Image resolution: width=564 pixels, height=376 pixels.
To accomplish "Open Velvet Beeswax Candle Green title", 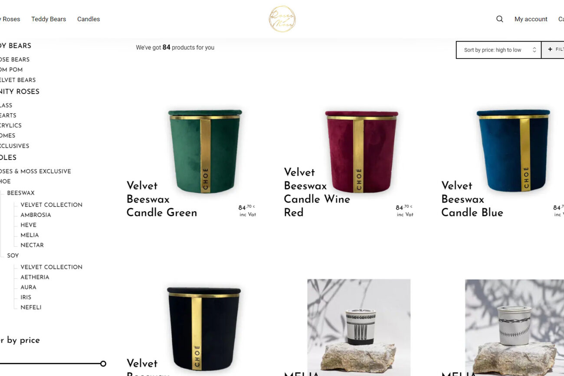I will point(162,199).
